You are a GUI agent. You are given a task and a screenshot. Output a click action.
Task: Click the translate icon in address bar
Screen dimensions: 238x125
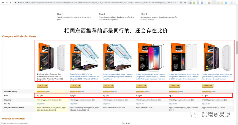[x=181, y=2]
